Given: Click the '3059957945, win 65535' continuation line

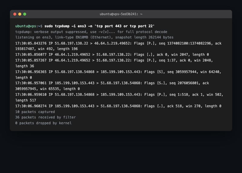Looking at the screenshot, I should 47,89.
